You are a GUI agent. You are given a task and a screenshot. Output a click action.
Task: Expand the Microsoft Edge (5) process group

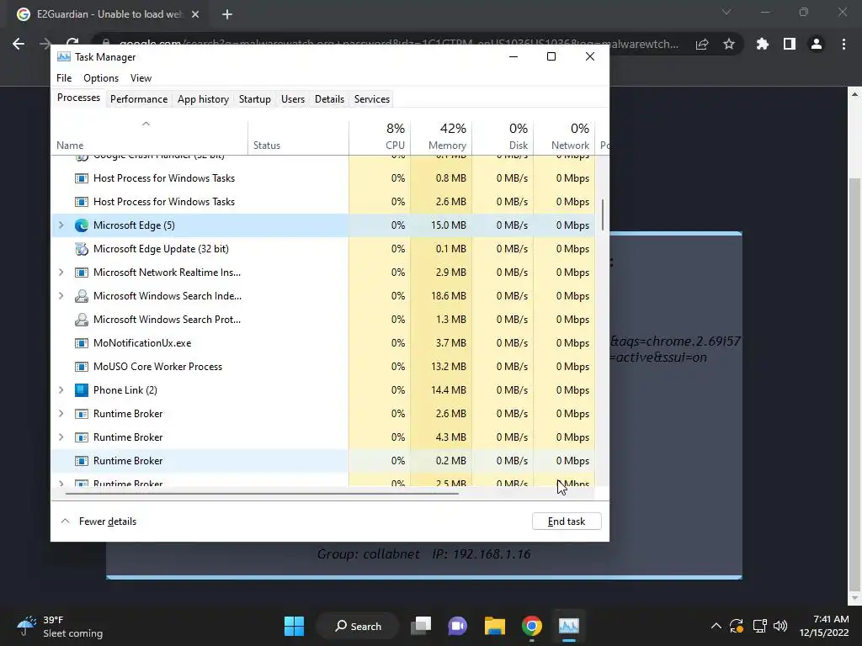[x=61, y=225]
